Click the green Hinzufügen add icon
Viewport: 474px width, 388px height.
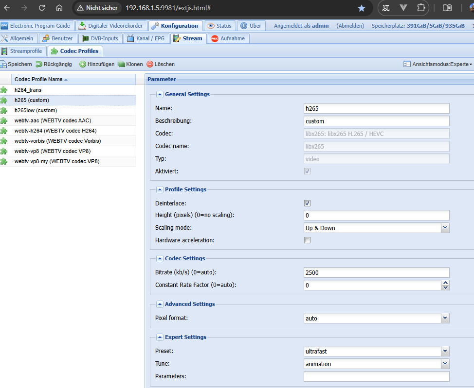[83, 64]
